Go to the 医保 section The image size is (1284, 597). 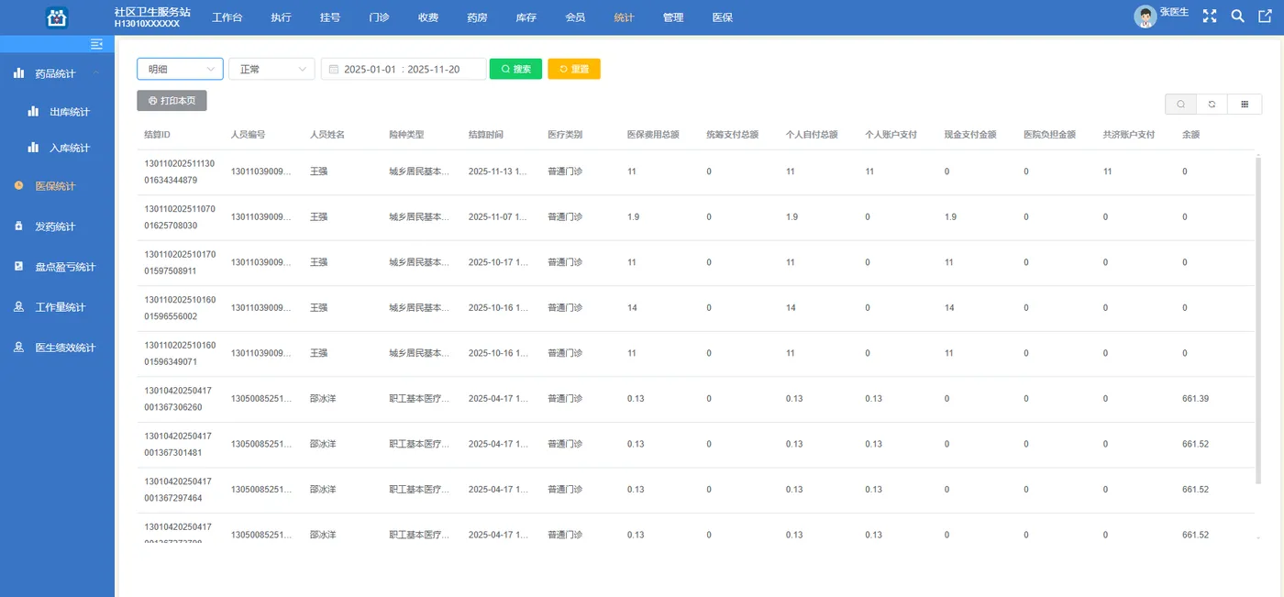tap(723, 17)
